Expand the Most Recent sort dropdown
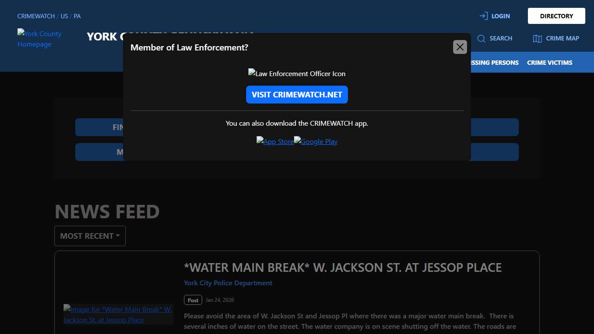 [90, 236]
